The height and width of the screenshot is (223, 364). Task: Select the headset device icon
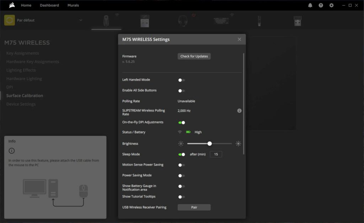point(183,21)
